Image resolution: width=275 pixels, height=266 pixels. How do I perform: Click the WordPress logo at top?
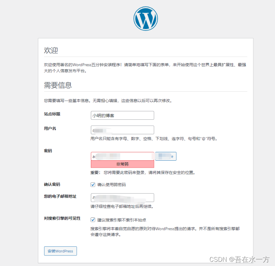[146, 19]
